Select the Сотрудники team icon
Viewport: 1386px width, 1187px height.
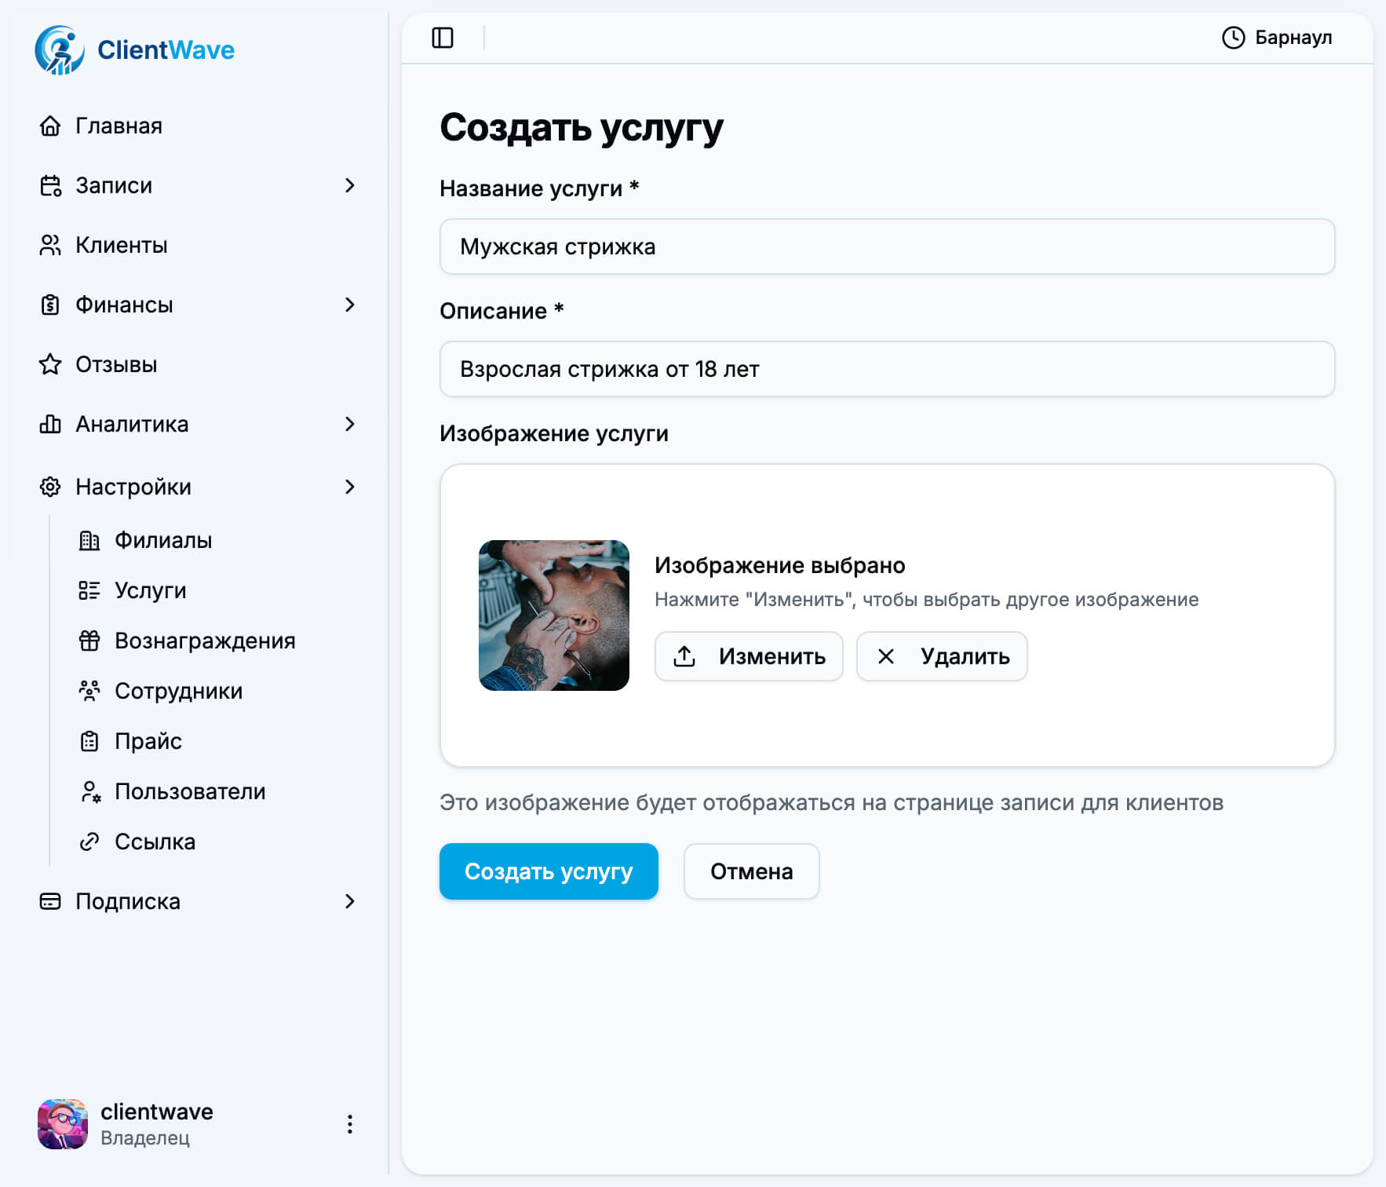(89, 691)
